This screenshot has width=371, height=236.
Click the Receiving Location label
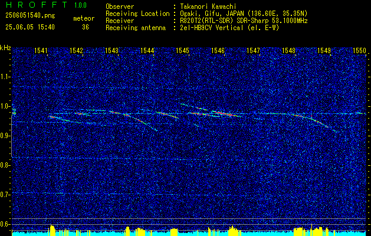point(137,14)
